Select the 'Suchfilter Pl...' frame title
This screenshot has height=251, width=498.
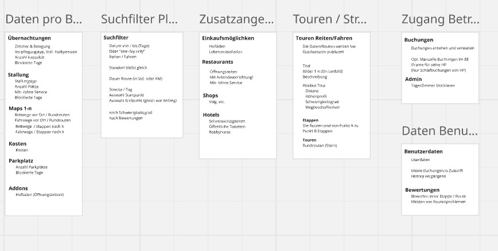point(139,19)
